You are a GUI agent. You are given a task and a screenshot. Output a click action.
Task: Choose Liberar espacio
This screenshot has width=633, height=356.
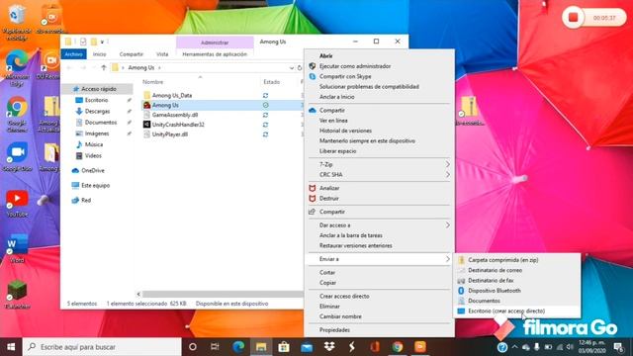click(338, 151)
